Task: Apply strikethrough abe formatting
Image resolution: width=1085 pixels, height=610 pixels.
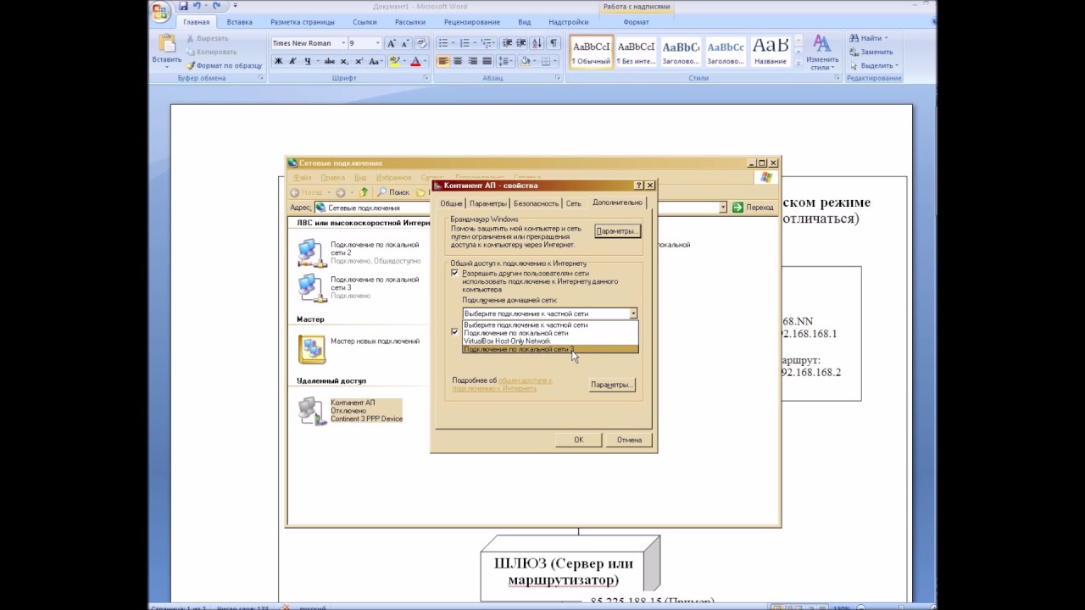Action: click(x=330, y=61)
